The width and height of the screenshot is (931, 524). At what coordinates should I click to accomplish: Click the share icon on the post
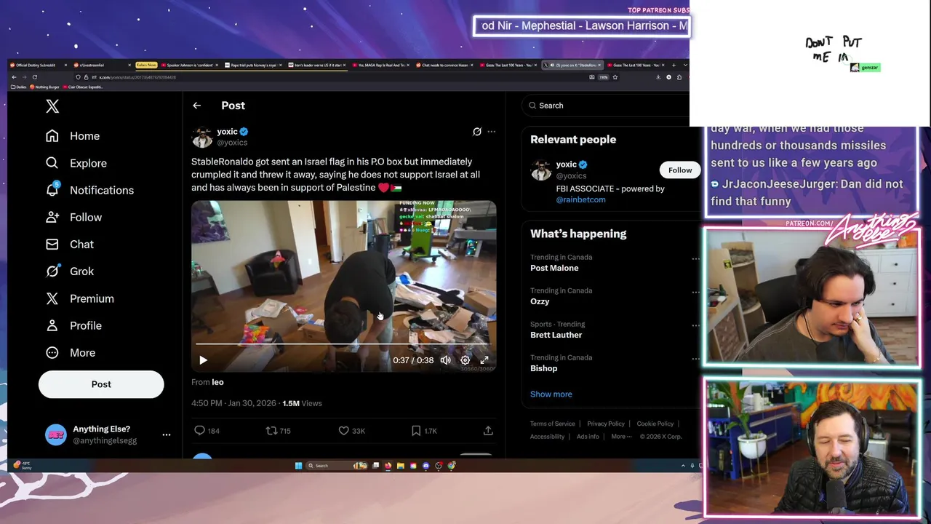[x=488, y=431]
